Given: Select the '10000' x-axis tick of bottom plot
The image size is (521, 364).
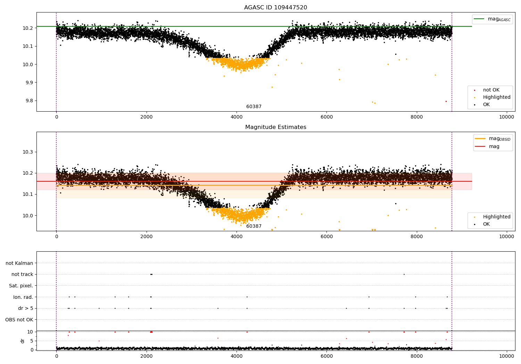Looking at the screenshot, I should click(506, 356).
